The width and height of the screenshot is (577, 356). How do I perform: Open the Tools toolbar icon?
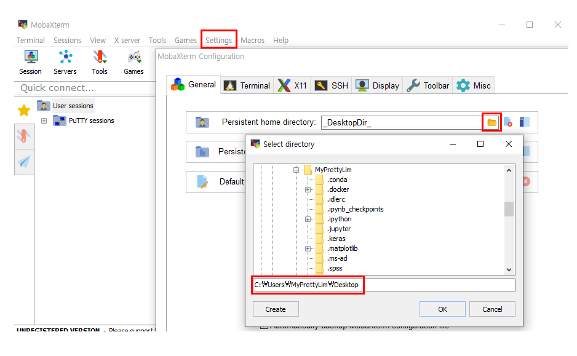coord(100,63)
